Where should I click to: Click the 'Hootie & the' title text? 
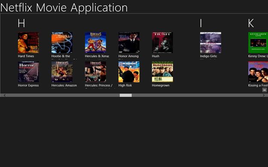point(61,56)
